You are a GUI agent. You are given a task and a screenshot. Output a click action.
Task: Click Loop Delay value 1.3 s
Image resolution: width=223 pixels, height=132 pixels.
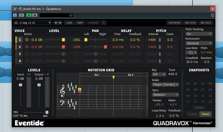tap(160, 116)
